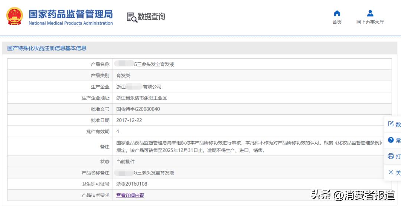Screen dimensions: 401x206
Task: Select the value 育发类
Action: [123, 76]
